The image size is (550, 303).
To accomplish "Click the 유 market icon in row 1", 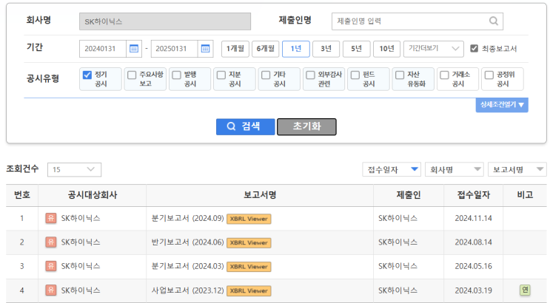I will (x=51, y=218).
